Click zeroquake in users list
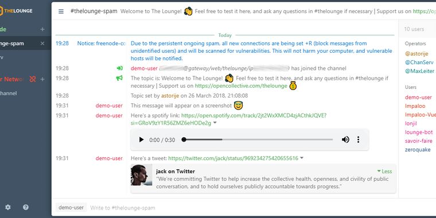 [418, 150]
